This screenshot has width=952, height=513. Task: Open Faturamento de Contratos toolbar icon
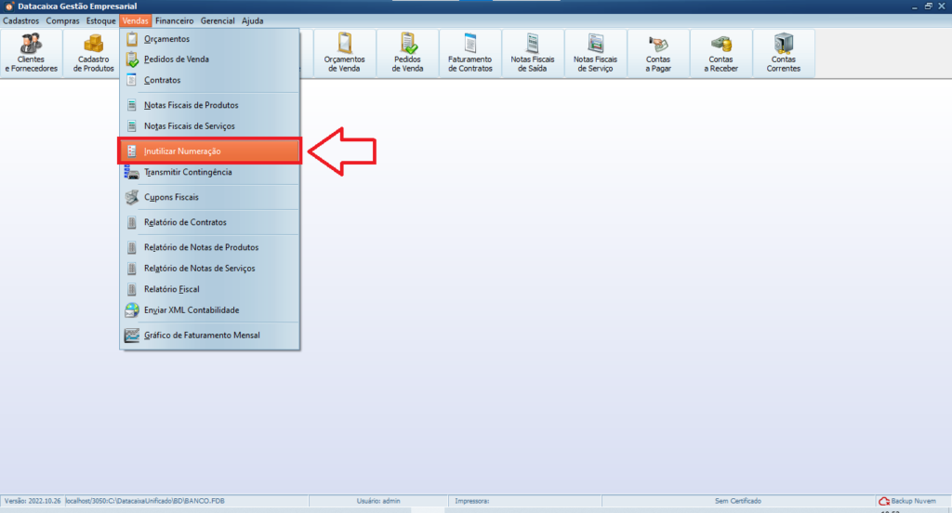469,52
